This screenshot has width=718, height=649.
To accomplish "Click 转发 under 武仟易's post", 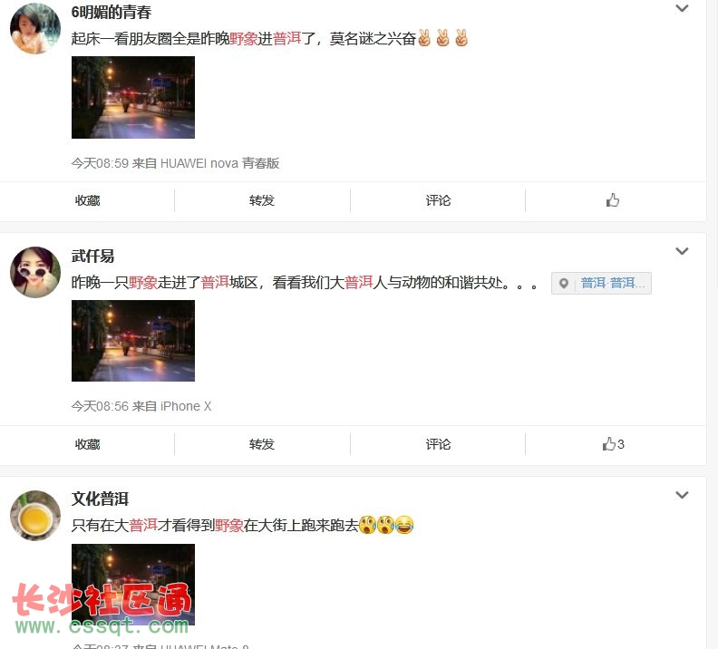I will pos(262,444).
